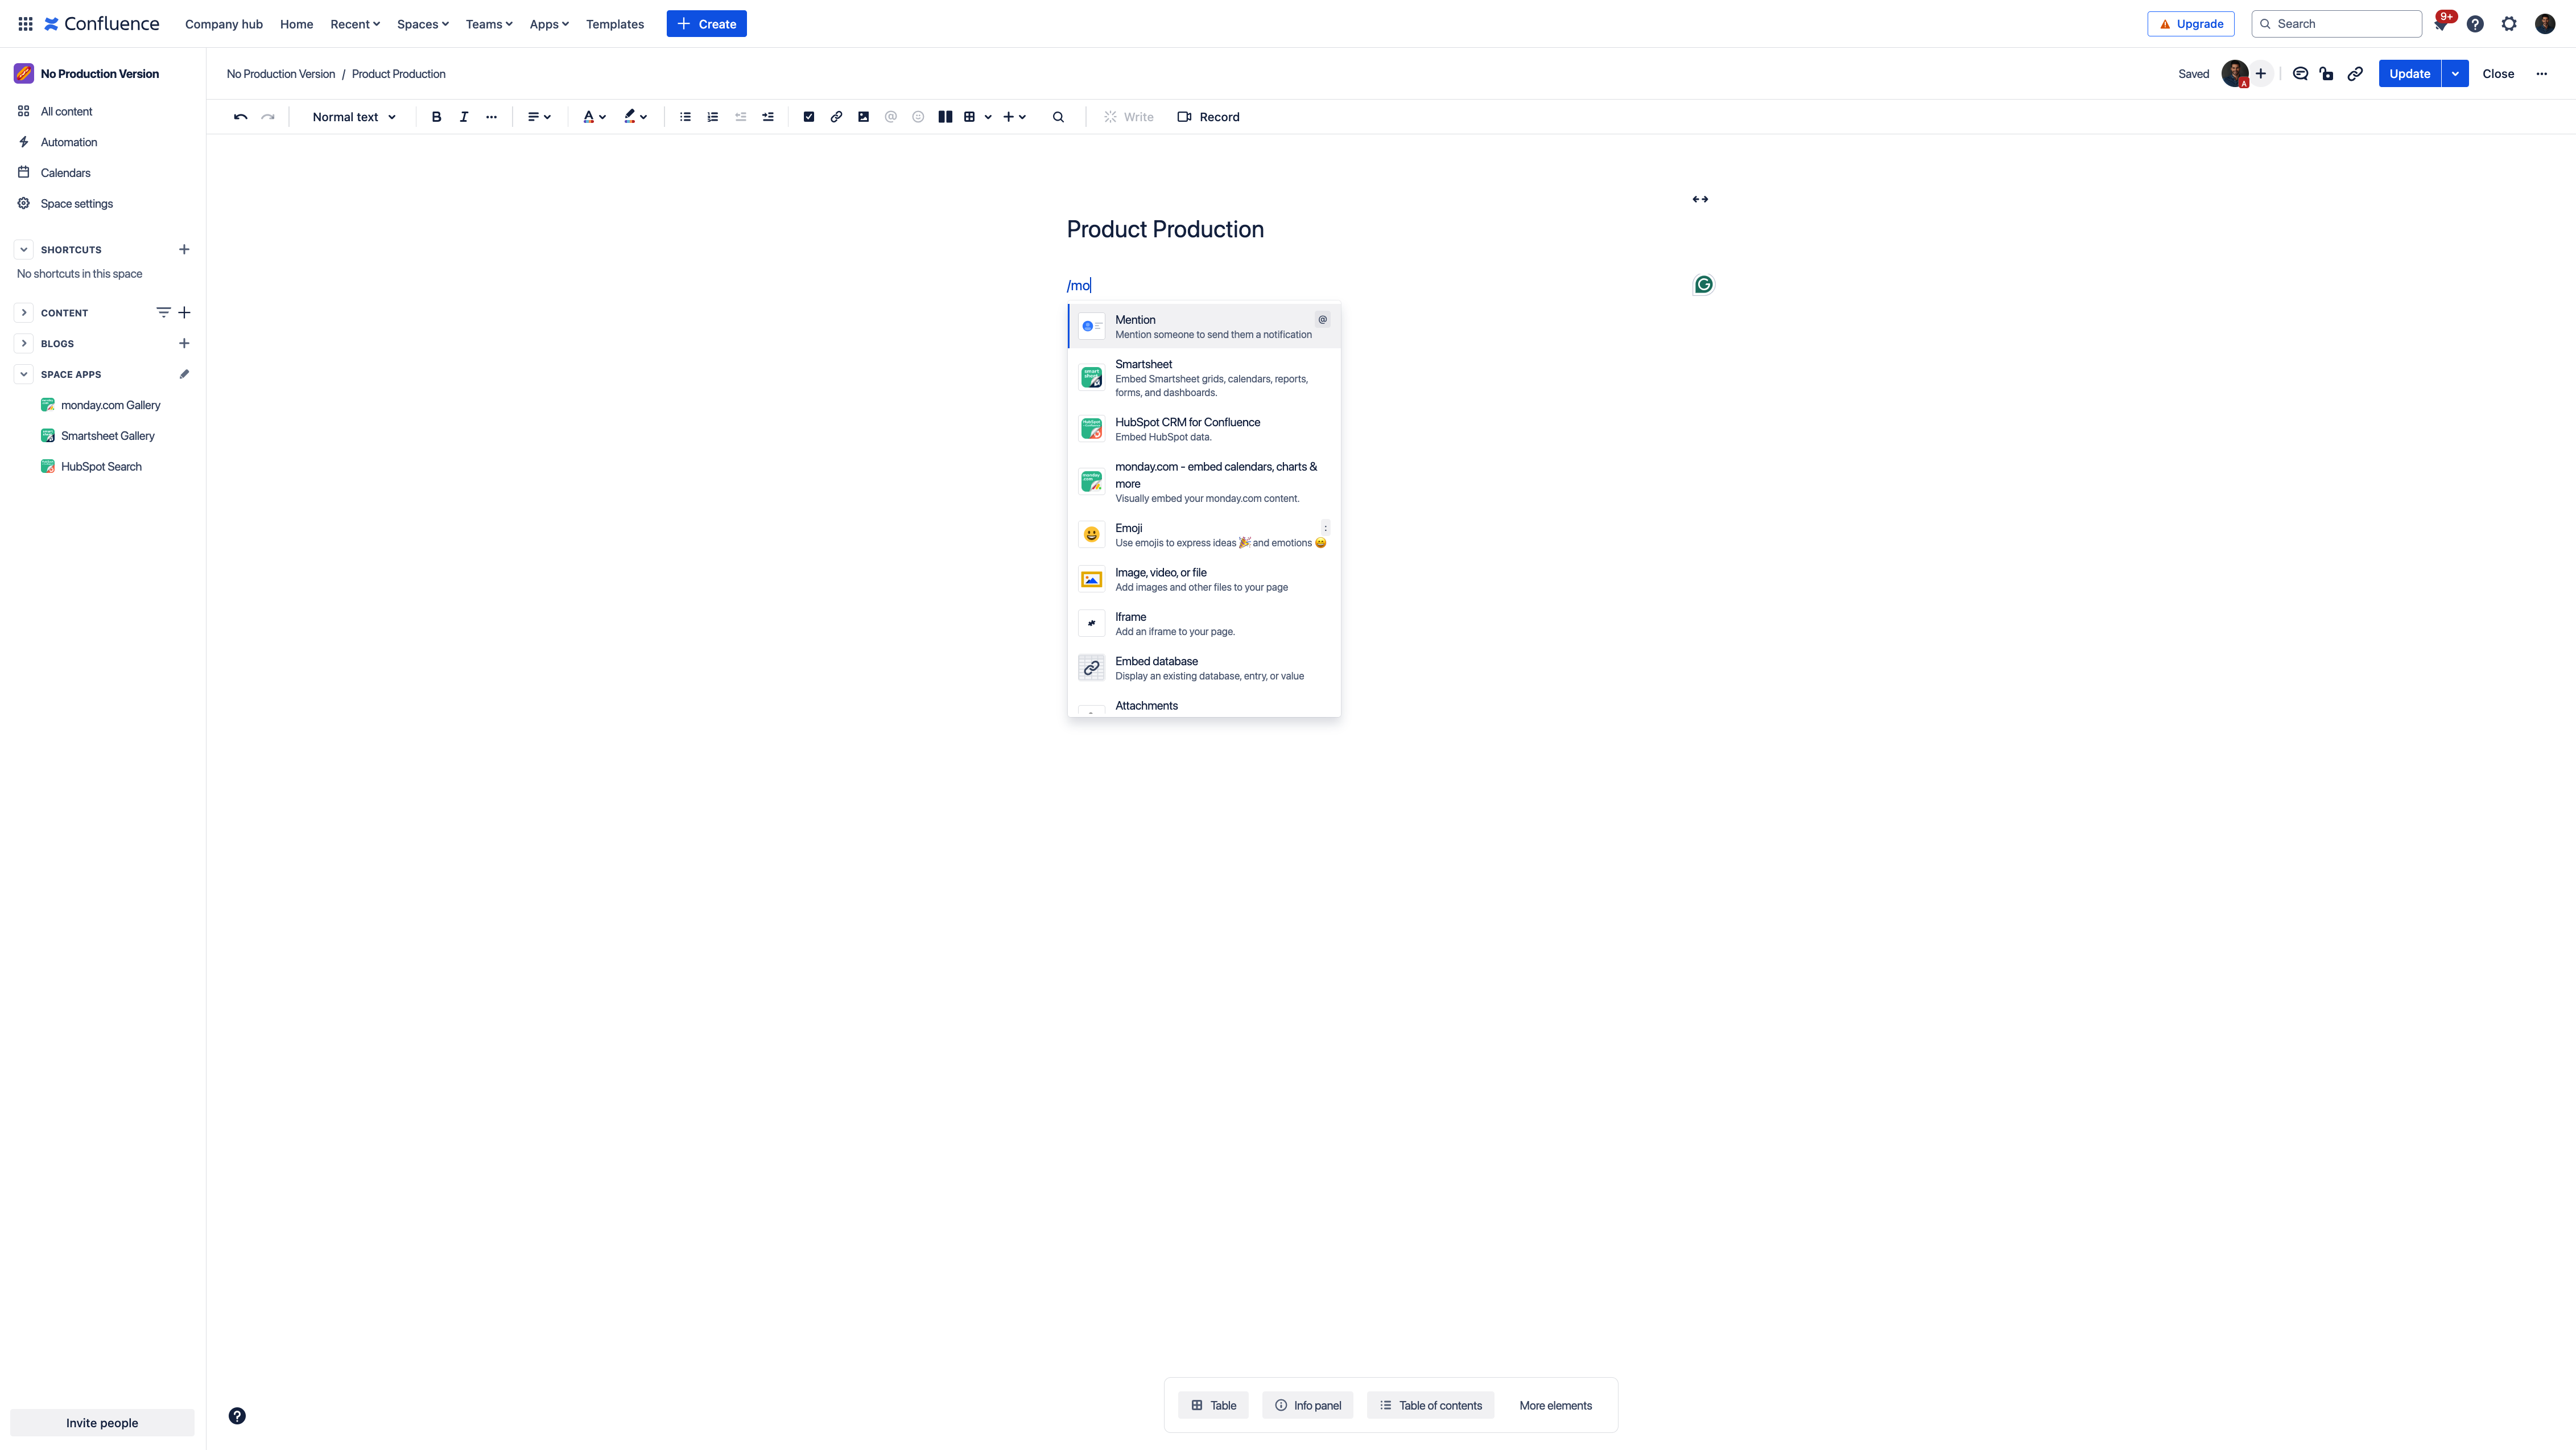This screenshot has height=1450, width=2576.
Task: Expand the Recent menu
Action: click(x=355, y=24)
